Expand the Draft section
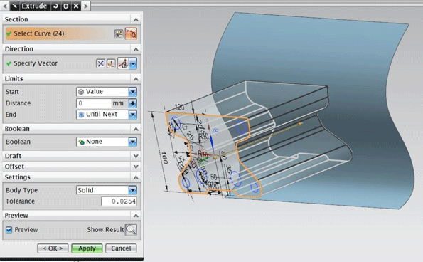 [72, 156]
